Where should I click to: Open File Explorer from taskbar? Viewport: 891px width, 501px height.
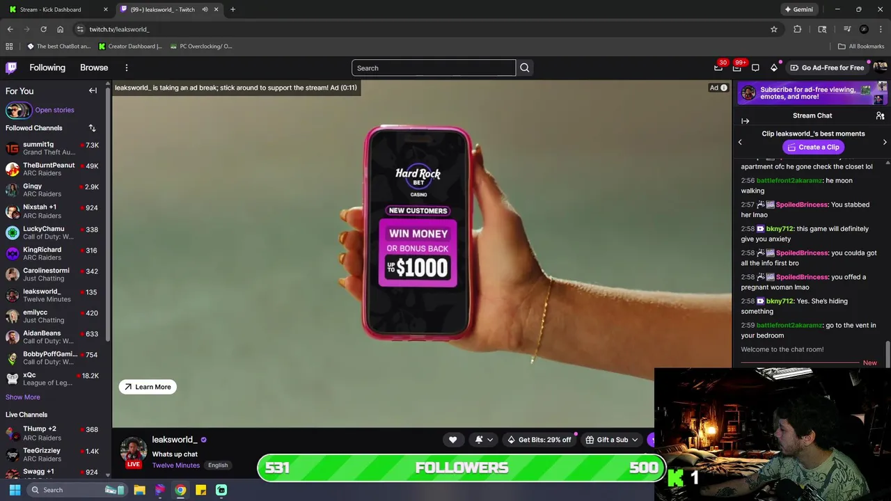tap(139, 490)
